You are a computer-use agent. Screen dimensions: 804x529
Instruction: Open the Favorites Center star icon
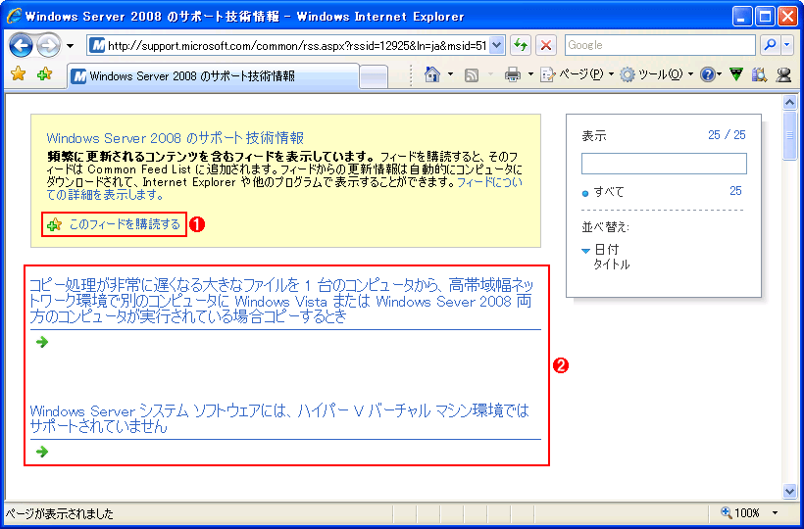[18, 74]
